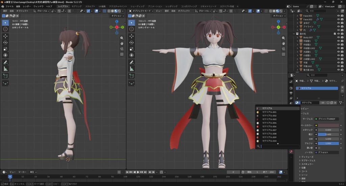Pin the properties editor context
346x186 pixels.
click(342, 81)
